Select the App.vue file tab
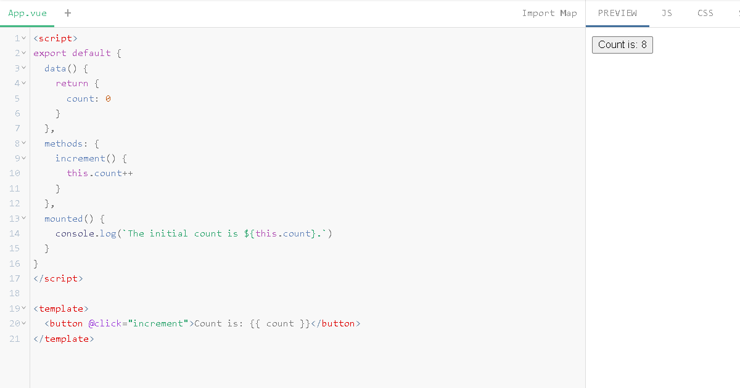The width and height of the screenshot is (740, 388). point(27,13)
